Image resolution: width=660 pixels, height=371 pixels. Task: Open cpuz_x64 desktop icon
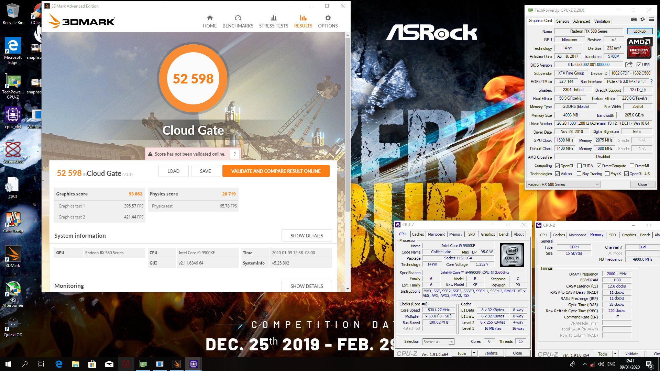pos(13,118)
